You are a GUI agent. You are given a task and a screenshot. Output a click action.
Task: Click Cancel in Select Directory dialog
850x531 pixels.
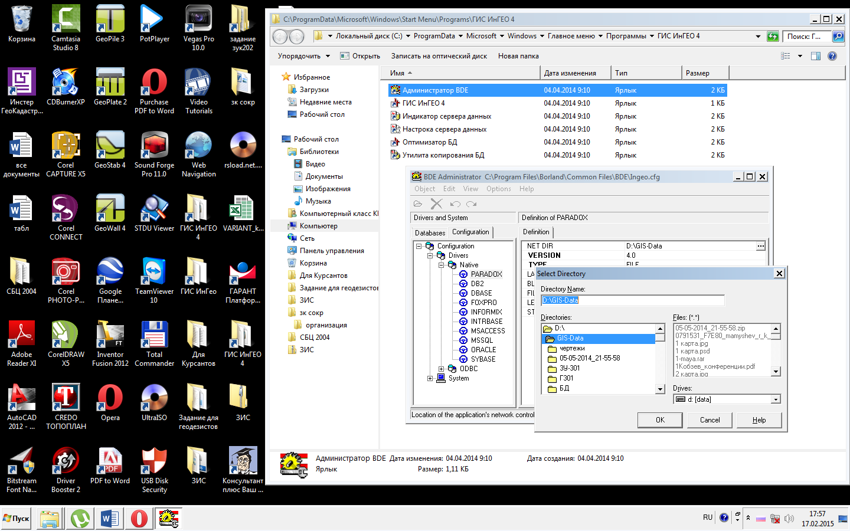pyautogui.click(x=710, y=420)
